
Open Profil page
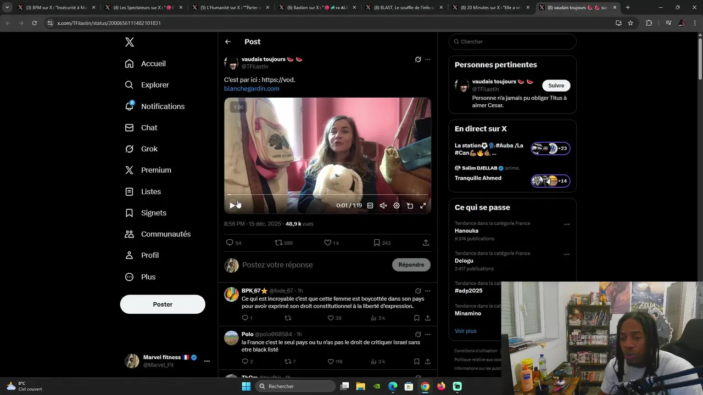(x=142, y=256)
